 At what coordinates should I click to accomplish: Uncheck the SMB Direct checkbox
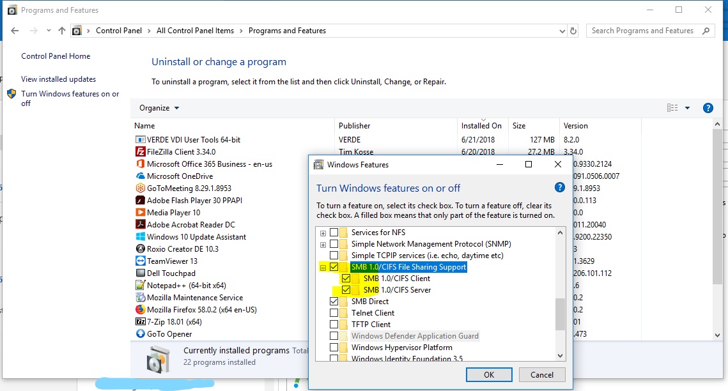(334, 301)
